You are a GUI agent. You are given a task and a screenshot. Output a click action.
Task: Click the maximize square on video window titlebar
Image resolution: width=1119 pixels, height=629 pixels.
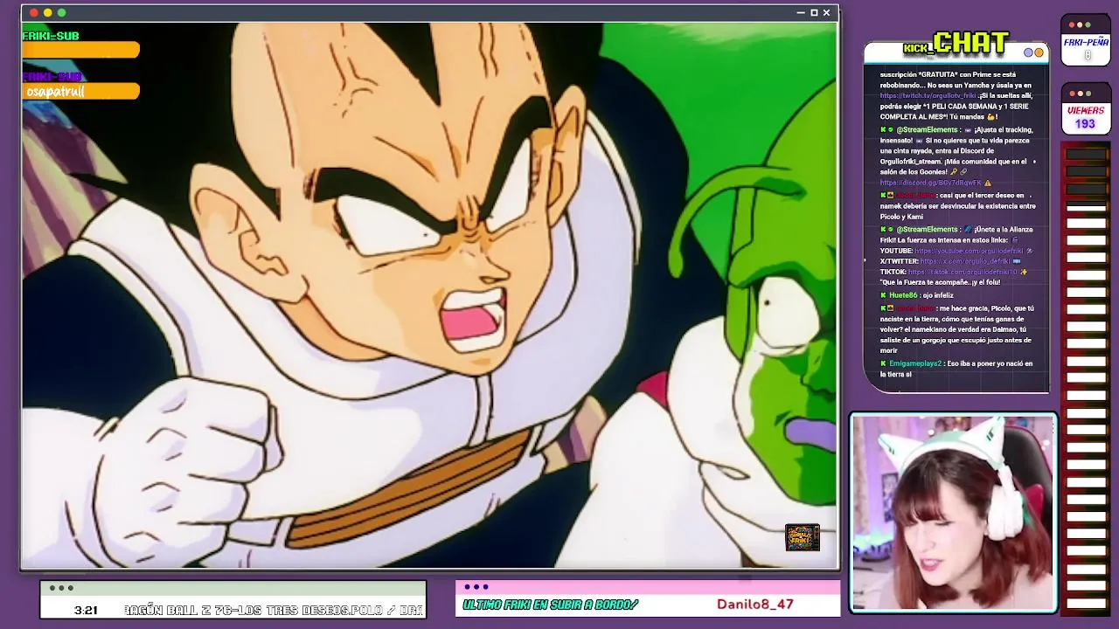click(814, 12)
